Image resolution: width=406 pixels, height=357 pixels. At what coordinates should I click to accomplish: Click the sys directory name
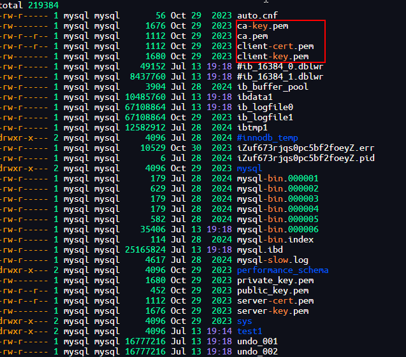(x=245, y=321)
